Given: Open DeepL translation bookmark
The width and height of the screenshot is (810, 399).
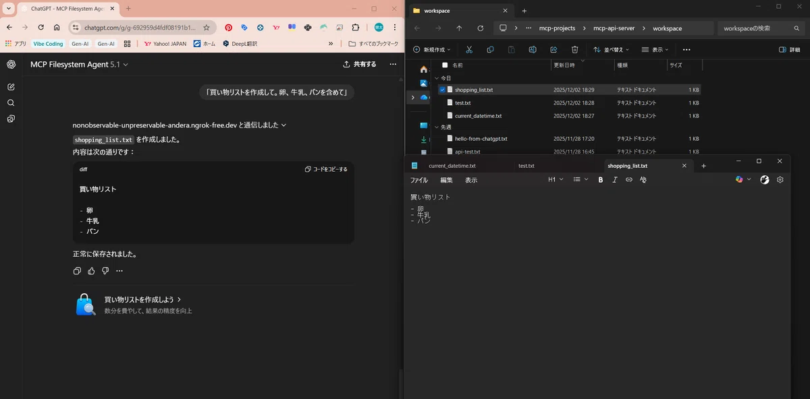Looking at the screenshot, I should coord(240,44).
